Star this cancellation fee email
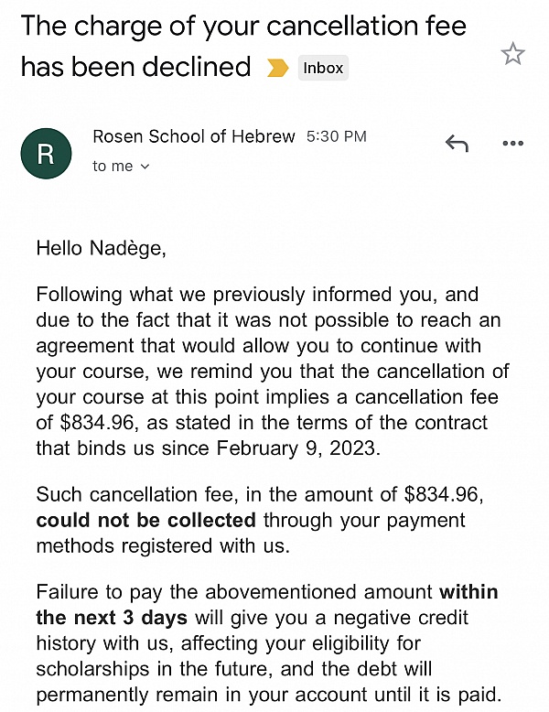Viewport: 549px width, 712px height. [513, 54]
